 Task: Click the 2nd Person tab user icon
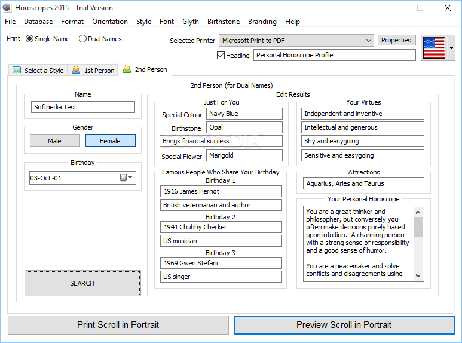127,69
